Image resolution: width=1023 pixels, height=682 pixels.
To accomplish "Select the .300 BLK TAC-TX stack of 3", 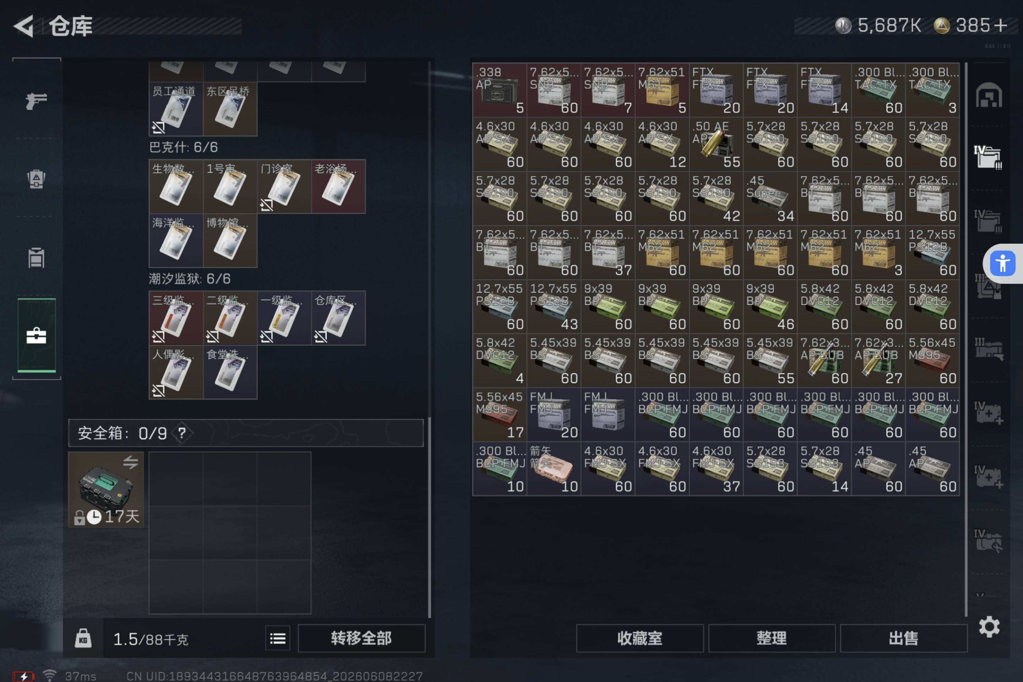I will click(932, 90).
